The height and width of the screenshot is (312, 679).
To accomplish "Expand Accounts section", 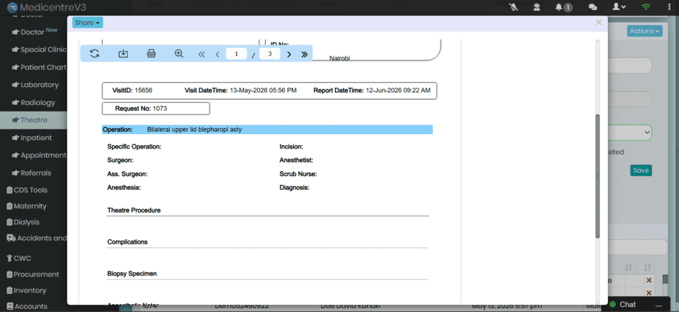I will click(x=27, y=307).
